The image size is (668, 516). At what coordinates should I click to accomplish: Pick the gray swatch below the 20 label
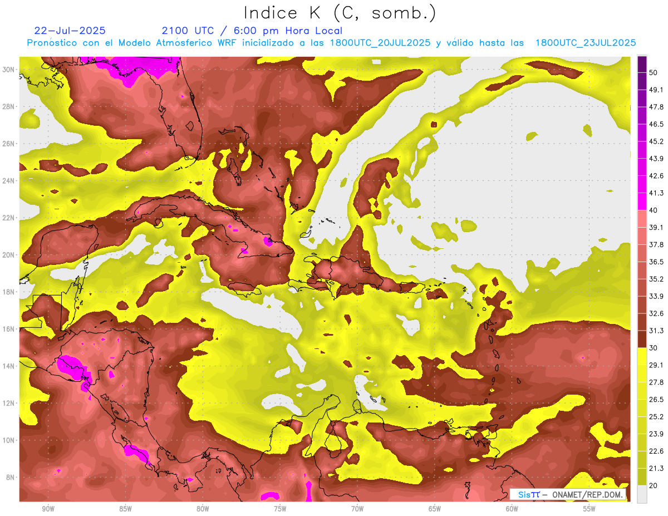(642, 494)
